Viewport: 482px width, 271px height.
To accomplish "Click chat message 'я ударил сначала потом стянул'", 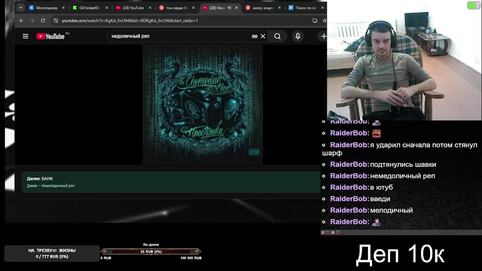I will click(424, 145).
